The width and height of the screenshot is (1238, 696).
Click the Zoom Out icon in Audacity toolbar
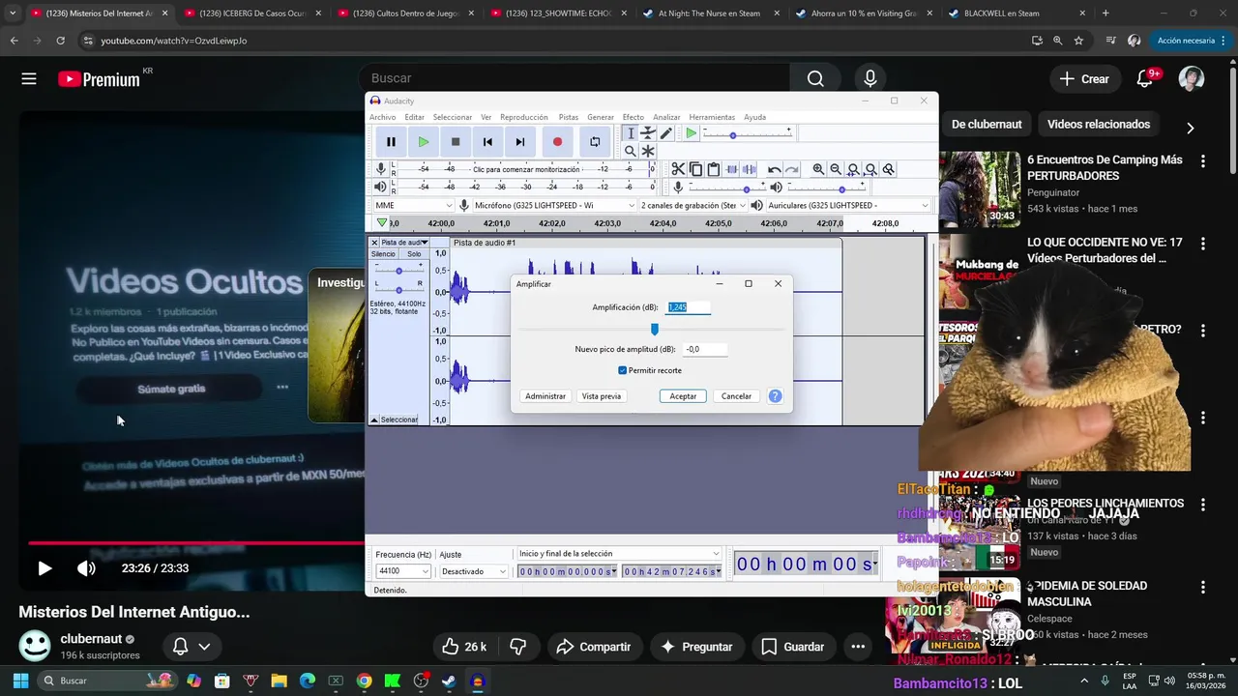point(836,169)
